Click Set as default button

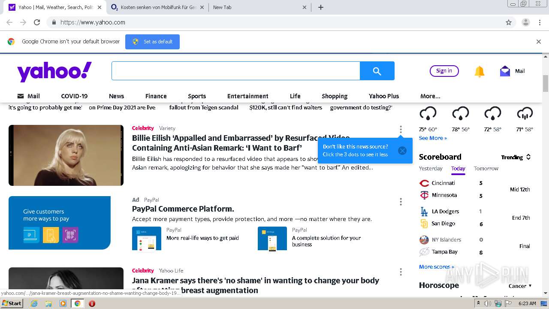pyautogui.click(x=152, y=42)
